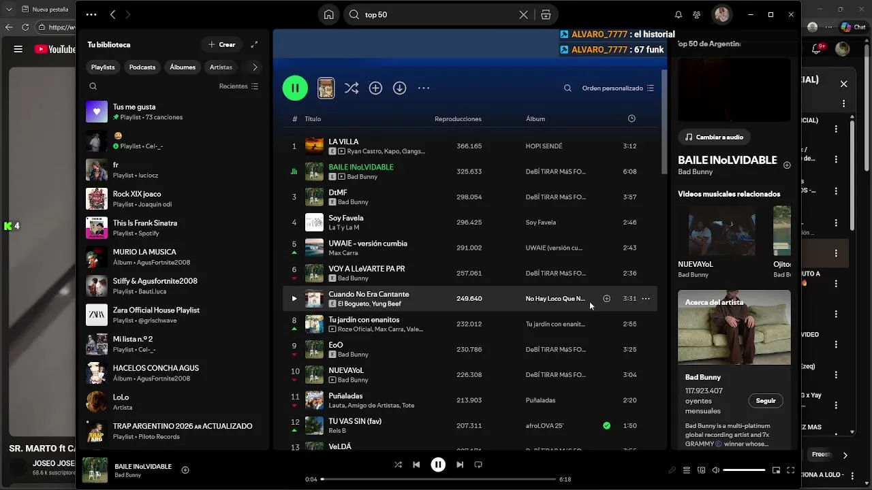Expand Tu biblioteca to full view
Viewport: 872px width, 490px height.
click(254, 44)
